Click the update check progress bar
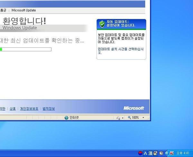This screenshot has width=193, height=157. (x=26, y=49)
